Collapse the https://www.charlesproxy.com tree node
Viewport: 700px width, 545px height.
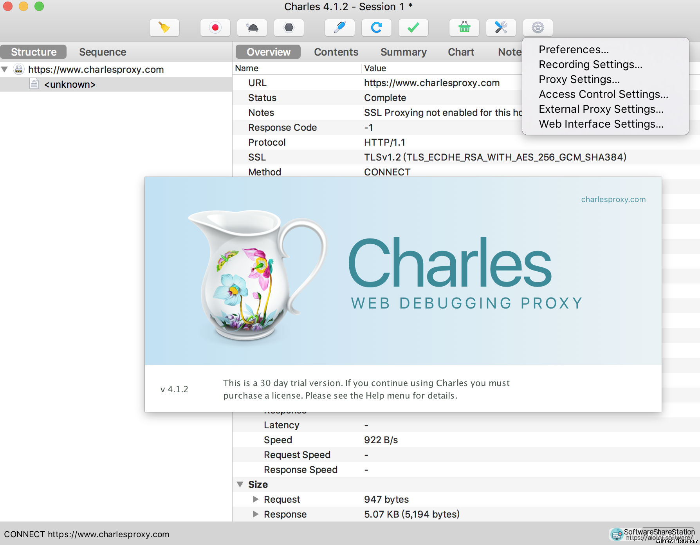[x=5, y=69]
